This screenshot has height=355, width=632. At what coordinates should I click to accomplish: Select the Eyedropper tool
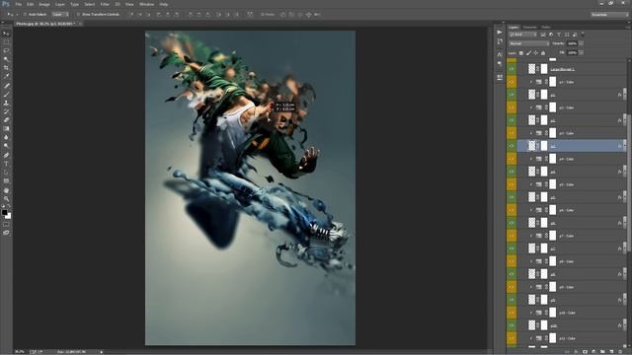6,77
